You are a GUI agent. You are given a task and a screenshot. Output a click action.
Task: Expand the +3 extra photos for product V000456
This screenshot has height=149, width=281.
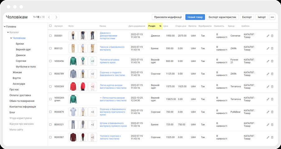coord(92,61)
